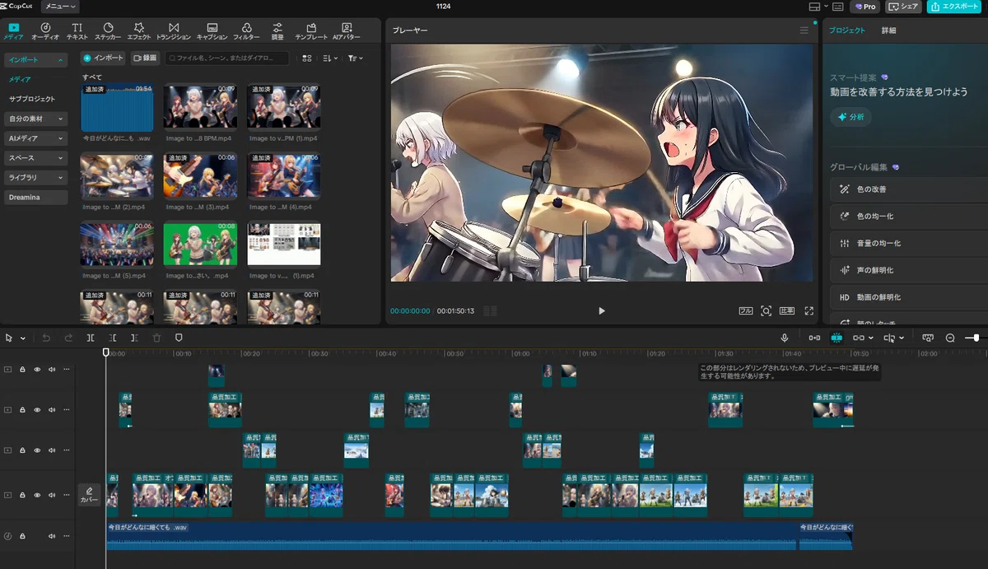
Task: Click the player fullscreen expand icon
Action: click(x=809, y=311)
